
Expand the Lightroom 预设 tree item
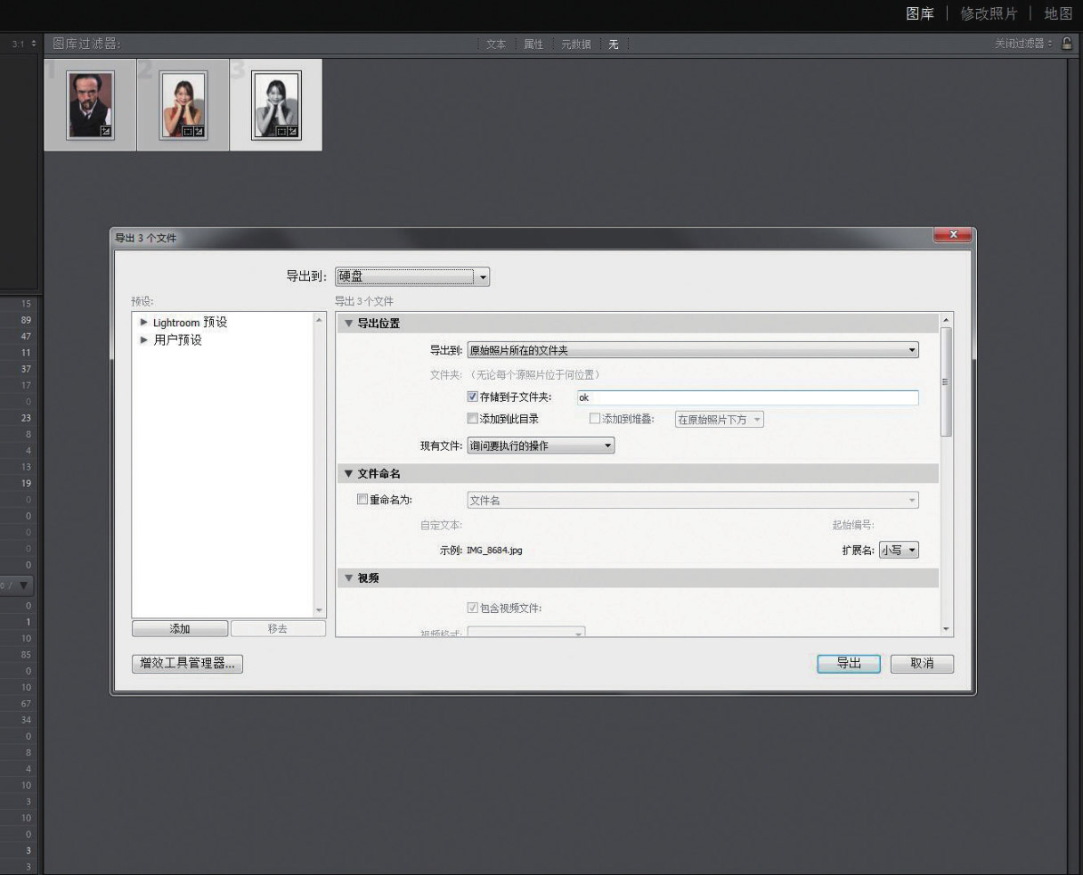[144, 323]
